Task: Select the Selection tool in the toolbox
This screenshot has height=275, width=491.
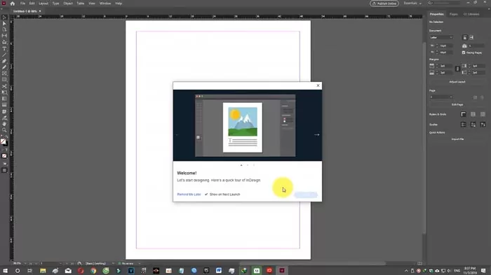Action: [4, 17]
